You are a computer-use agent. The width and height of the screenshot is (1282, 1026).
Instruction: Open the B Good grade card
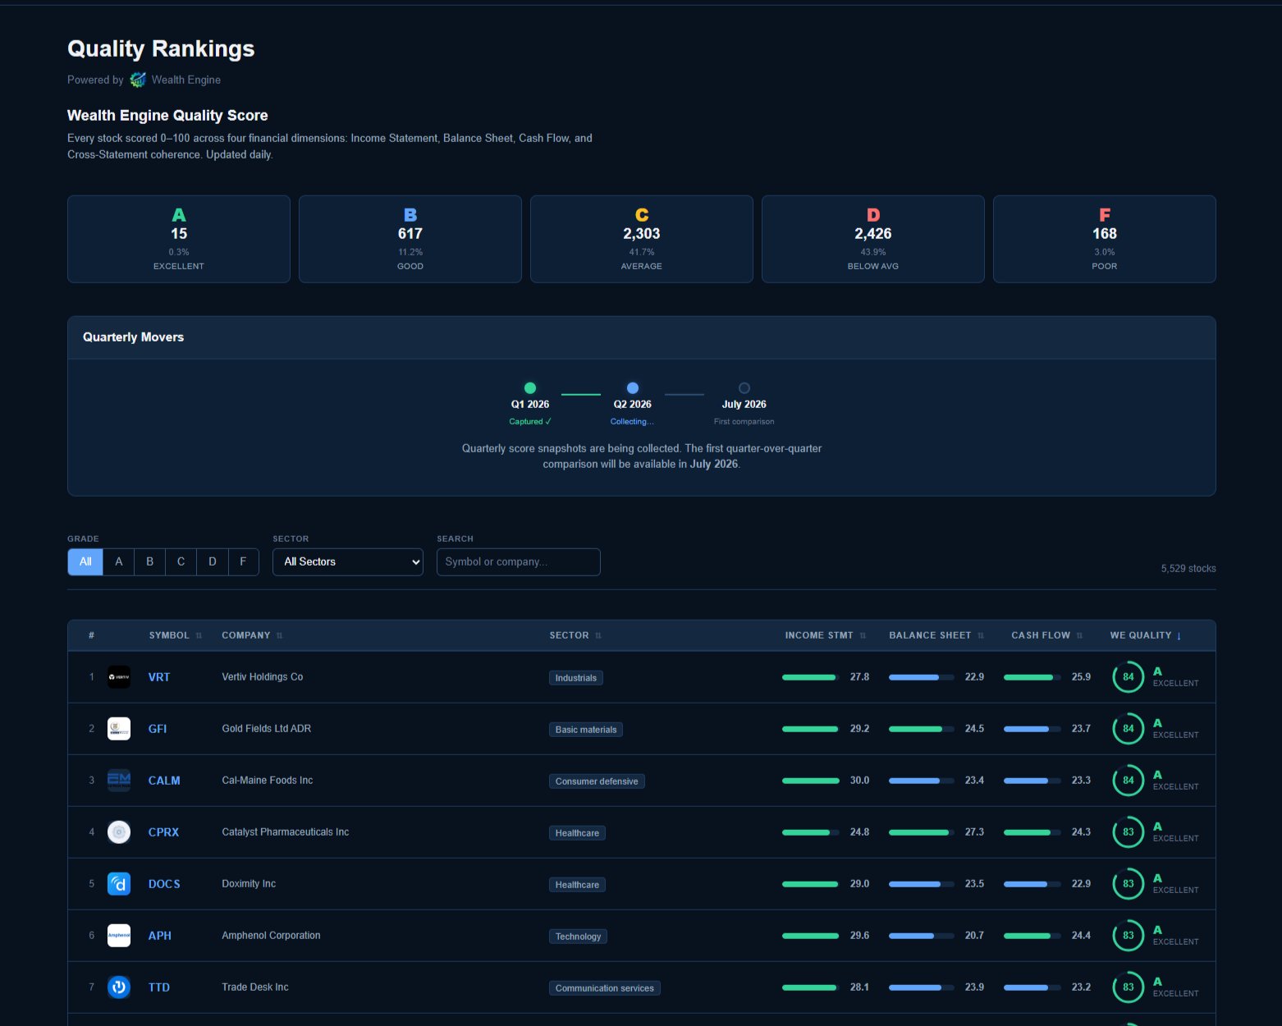point(410,239)
